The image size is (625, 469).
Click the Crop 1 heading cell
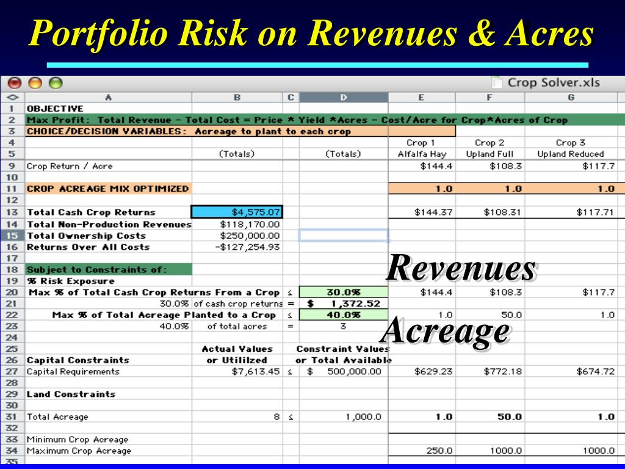[x=421, y=143]
